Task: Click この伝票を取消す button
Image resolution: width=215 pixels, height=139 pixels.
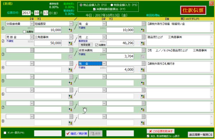Action: 161,131
